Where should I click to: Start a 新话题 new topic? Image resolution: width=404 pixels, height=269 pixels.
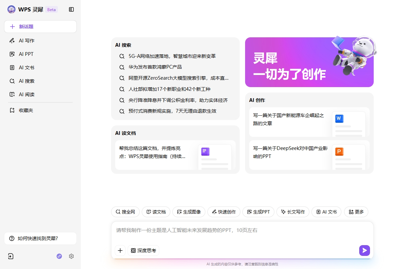40,27
